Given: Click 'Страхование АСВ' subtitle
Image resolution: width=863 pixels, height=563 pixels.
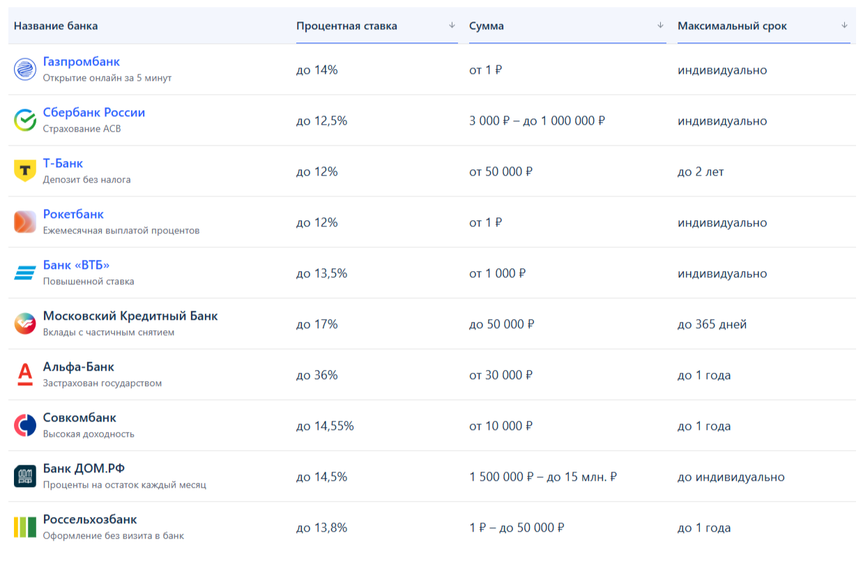Looking at the screenshot, I should (x=82, y=129).
